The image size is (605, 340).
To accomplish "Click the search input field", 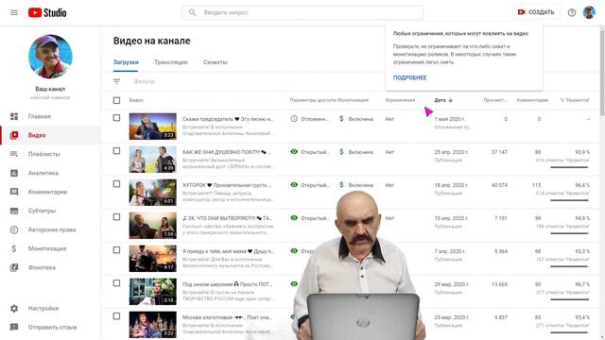I will [x=302, y=12].
